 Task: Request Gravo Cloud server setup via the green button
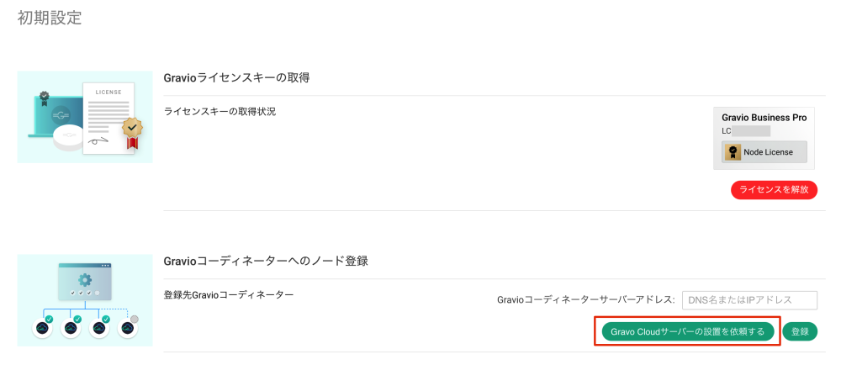point(688,331)
